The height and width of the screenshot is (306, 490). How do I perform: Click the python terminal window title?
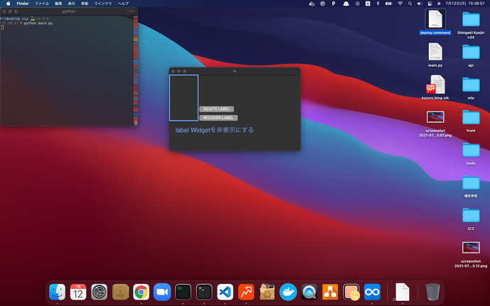69,11
